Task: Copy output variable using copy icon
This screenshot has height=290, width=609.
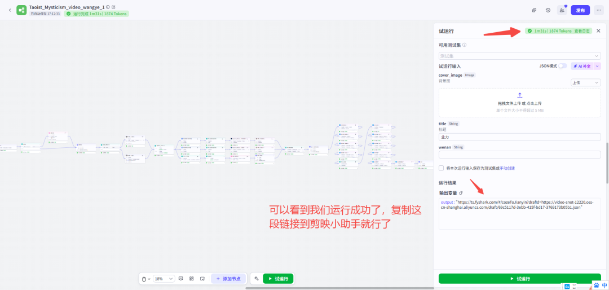Action: (461, 193)
